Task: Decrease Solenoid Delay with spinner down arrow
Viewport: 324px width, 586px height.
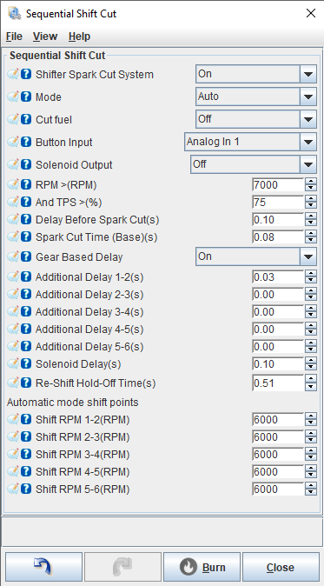Action: (x=311, y=368)
